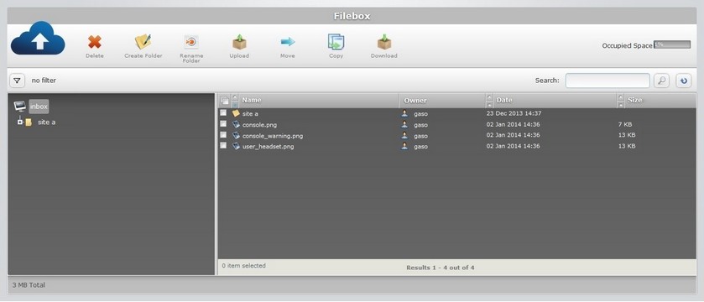704x302 pixels.
Task: Click the user icon in the site a row
Action: pos(404,113)
